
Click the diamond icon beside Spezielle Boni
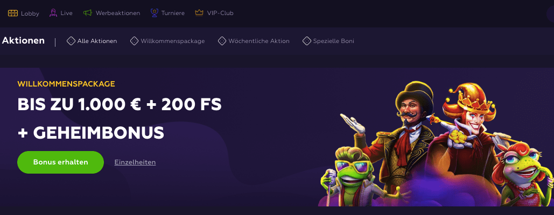coord(307,41)
